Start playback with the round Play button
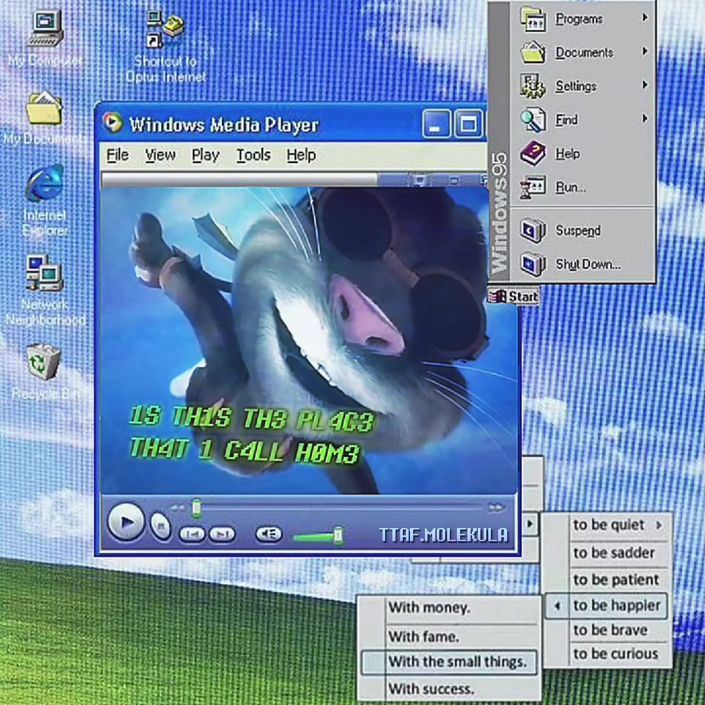Viewport: 705px width, 705px height. point(126,522)
